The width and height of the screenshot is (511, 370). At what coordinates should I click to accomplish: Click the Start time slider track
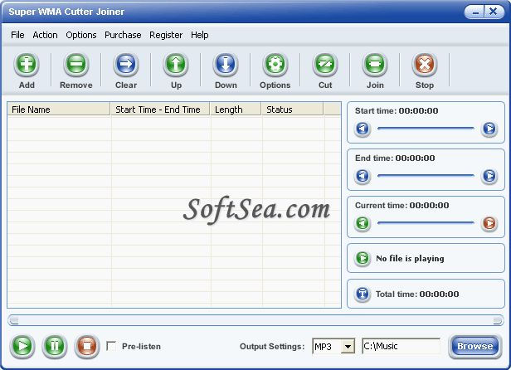point(426,129)
